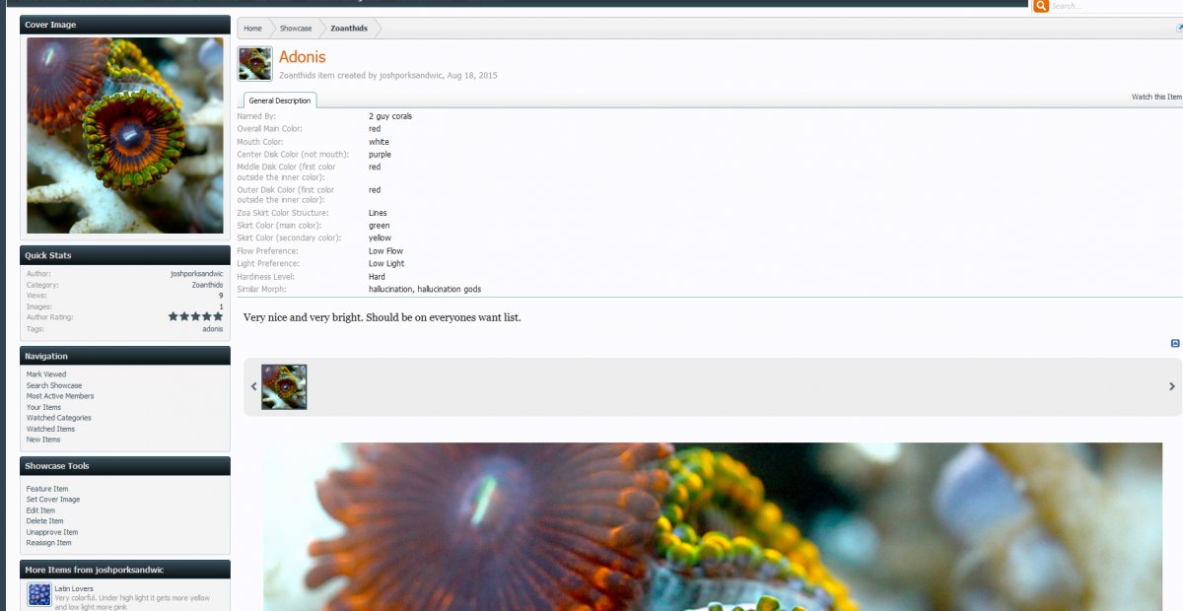Open the cover image photo
Image resolution: width=1183 pixels, height=611 pixels.
coord(125,135)
